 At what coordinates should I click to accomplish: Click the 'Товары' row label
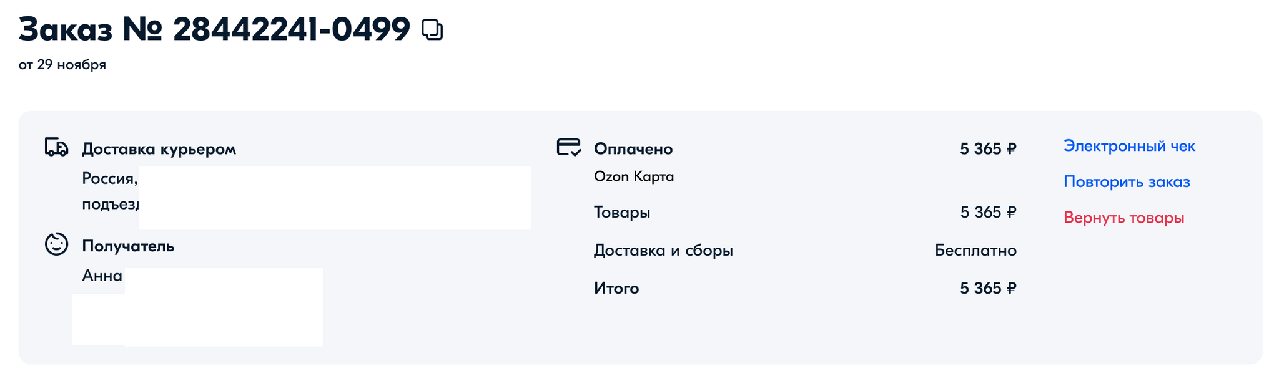(621, 213)
